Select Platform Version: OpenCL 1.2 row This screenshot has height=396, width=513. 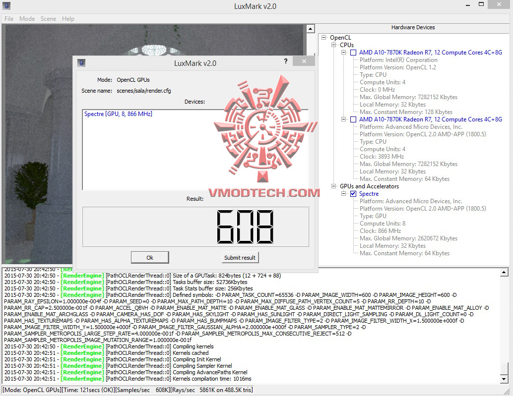point(398,67)
